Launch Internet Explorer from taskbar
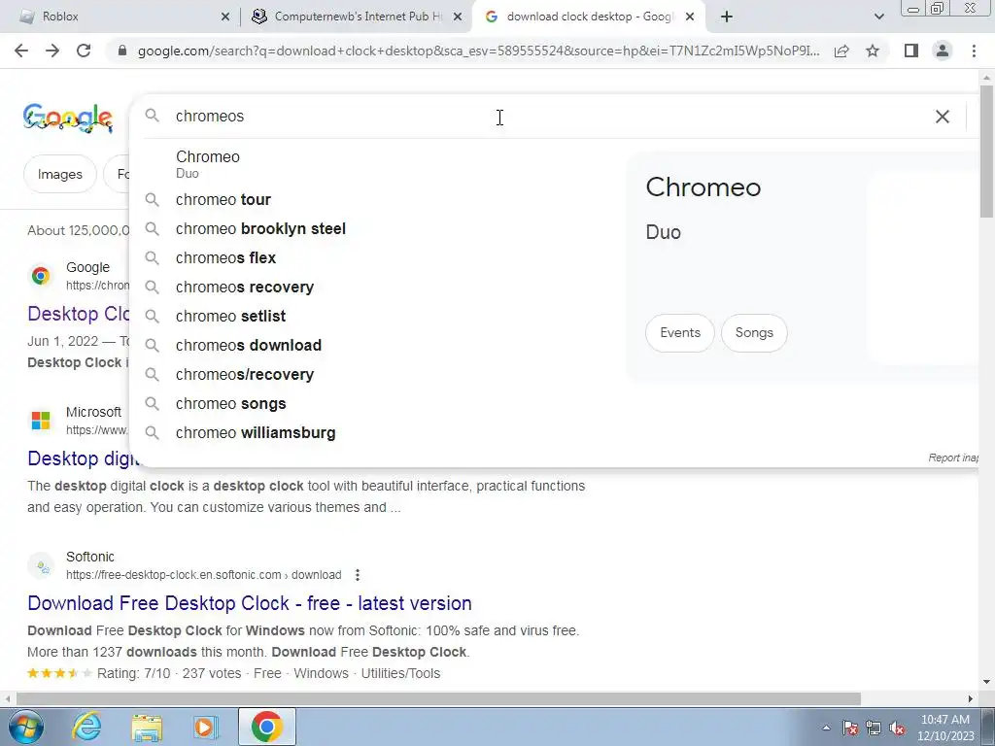This screenshot has width=995, height=746. pos(86,727)
